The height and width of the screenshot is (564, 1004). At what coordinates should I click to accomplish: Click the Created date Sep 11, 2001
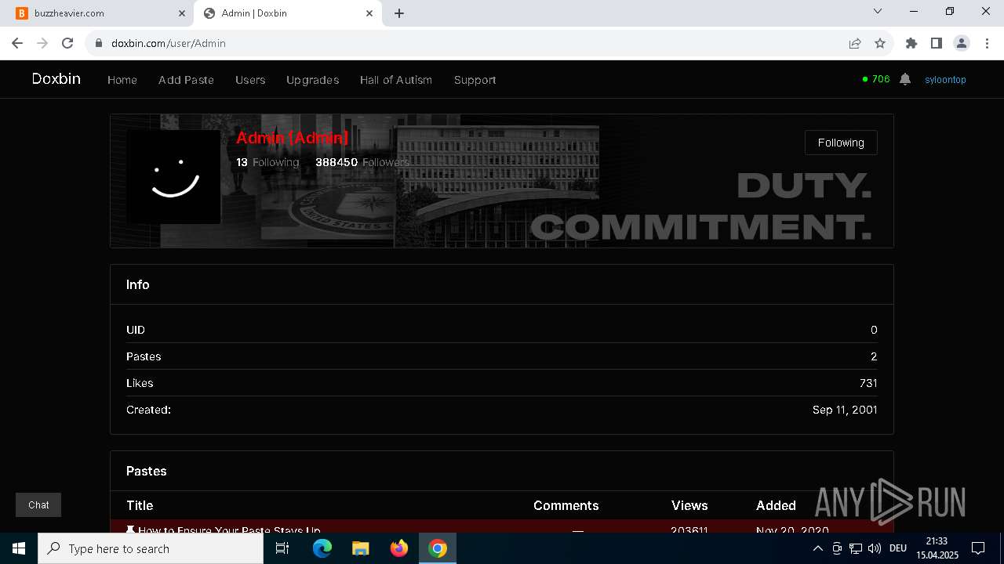tap(845, 410)
